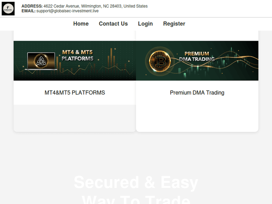Click the MT4 & MT5 Platforms banner image
272x204 pixels.
click(x=75, y=61)
